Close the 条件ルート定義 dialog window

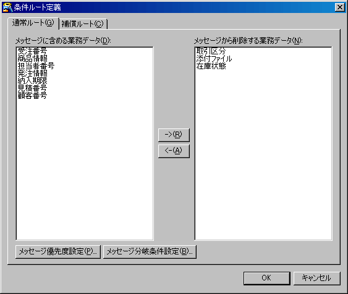(340, 7)
